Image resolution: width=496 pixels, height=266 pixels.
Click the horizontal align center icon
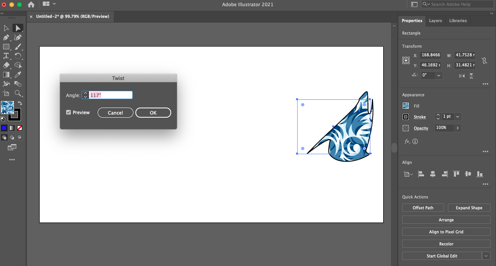coord(433,174)
